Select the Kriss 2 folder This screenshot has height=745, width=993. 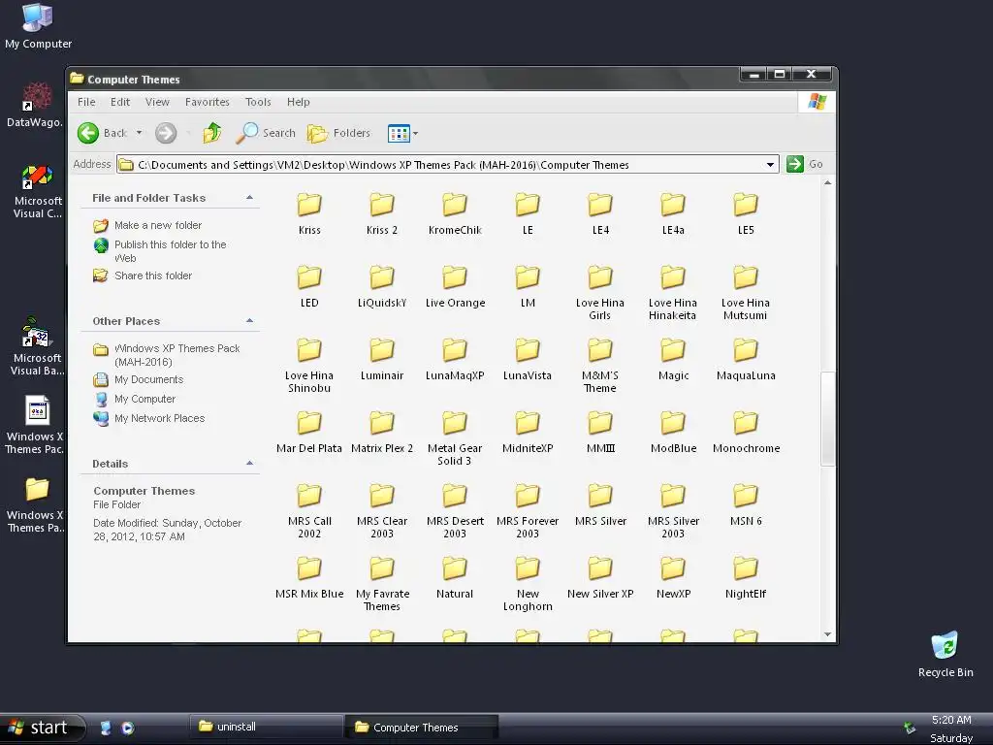point(382,214)
